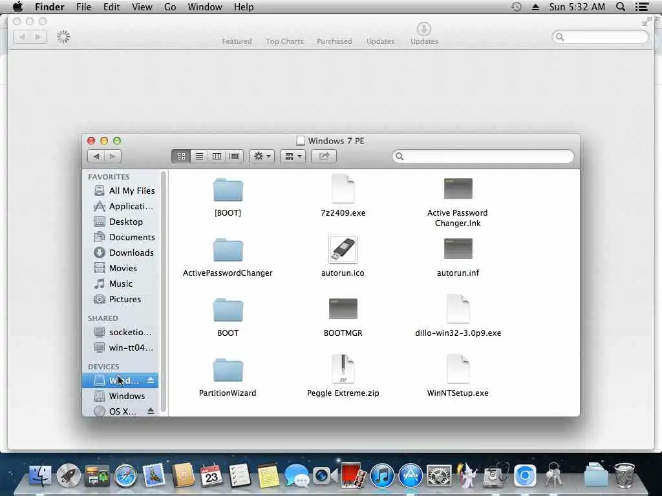662x496 pixels.
Task: Open Launchpad from the Dock
Action: tap(69, 475)
